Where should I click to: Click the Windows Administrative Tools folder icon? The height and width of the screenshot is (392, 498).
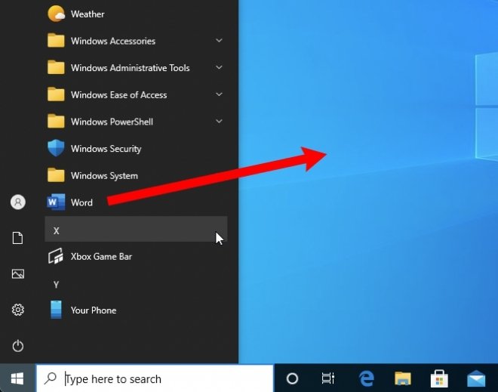[x=56, y=67]
